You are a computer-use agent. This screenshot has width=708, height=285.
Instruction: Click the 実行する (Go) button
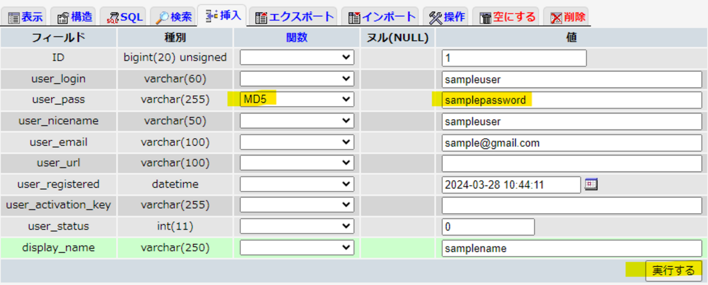pyautogui.click(x=673, y=270)
